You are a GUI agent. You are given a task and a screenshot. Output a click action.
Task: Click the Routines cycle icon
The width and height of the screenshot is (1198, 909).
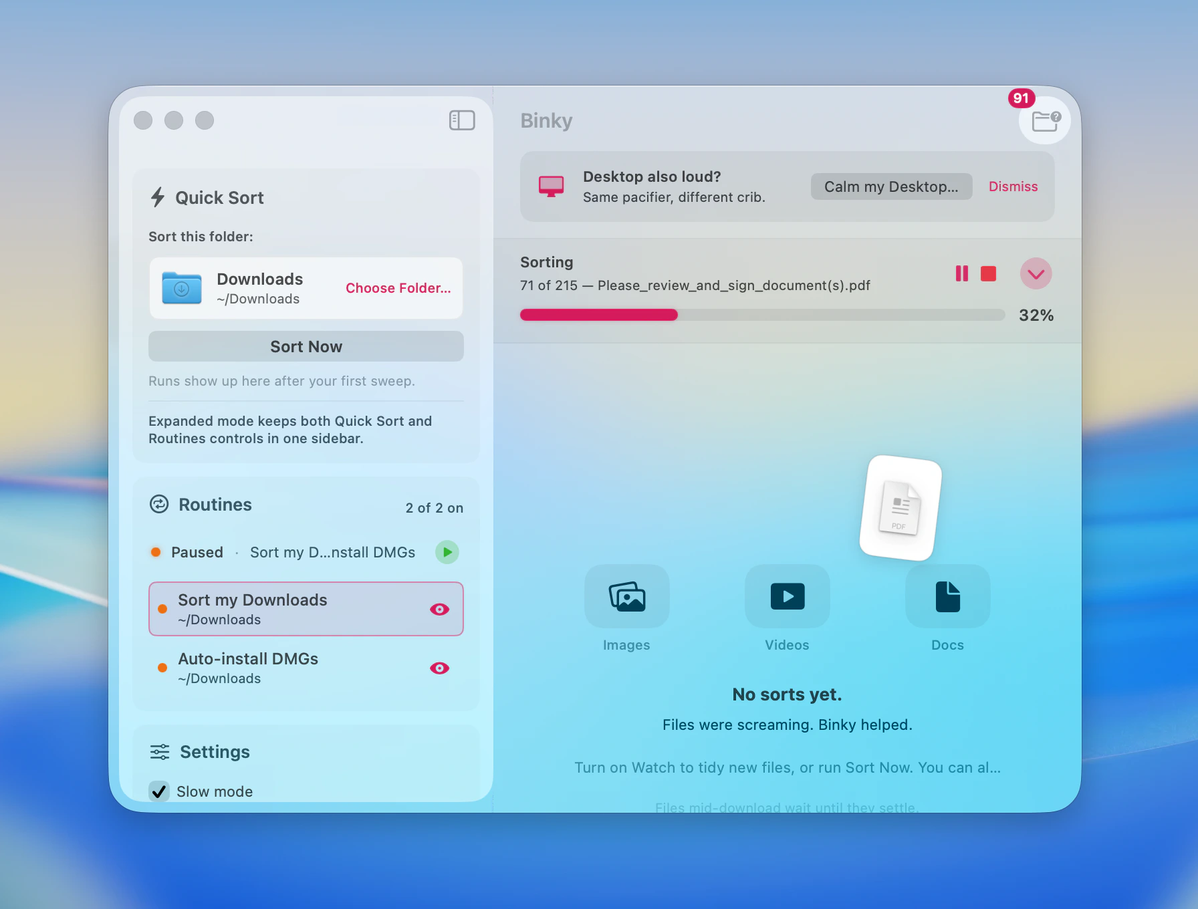[x=159, y=504]
